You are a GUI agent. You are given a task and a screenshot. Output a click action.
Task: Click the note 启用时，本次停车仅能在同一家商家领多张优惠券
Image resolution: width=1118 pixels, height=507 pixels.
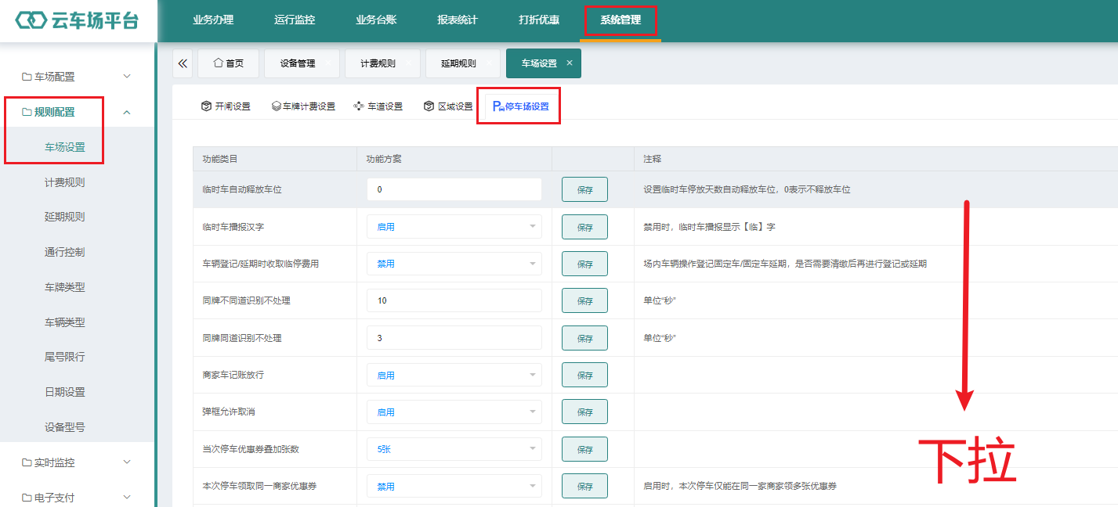click(x=740, y=486)
